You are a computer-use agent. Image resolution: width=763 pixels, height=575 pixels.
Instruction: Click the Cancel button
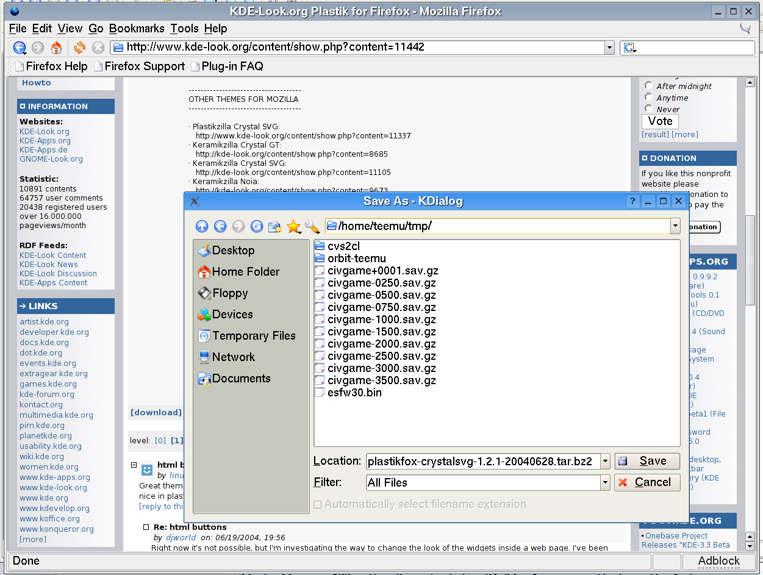pos(647,482)
